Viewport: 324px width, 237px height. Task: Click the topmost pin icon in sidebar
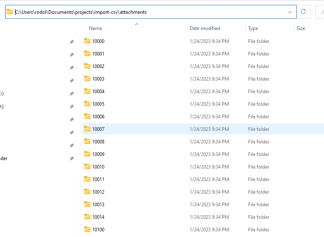[71, 42]
